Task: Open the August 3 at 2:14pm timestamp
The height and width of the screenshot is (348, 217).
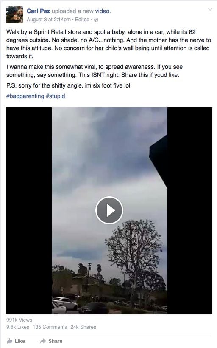Action: coord(48,20)
